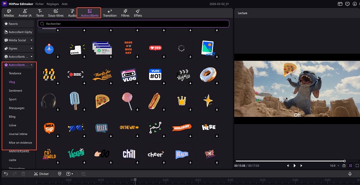Image resolution: width=360 pixels, height=185 pixels.
Task: Click download arrow on the BEACH sticker
Action: tap(190, 163)
